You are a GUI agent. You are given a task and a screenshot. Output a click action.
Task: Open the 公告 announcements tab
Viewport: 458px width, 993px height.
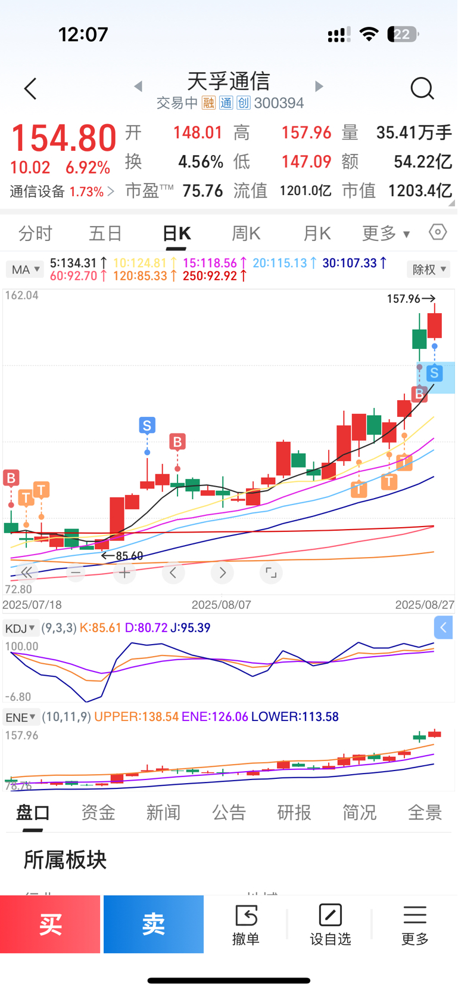point(229,812)
